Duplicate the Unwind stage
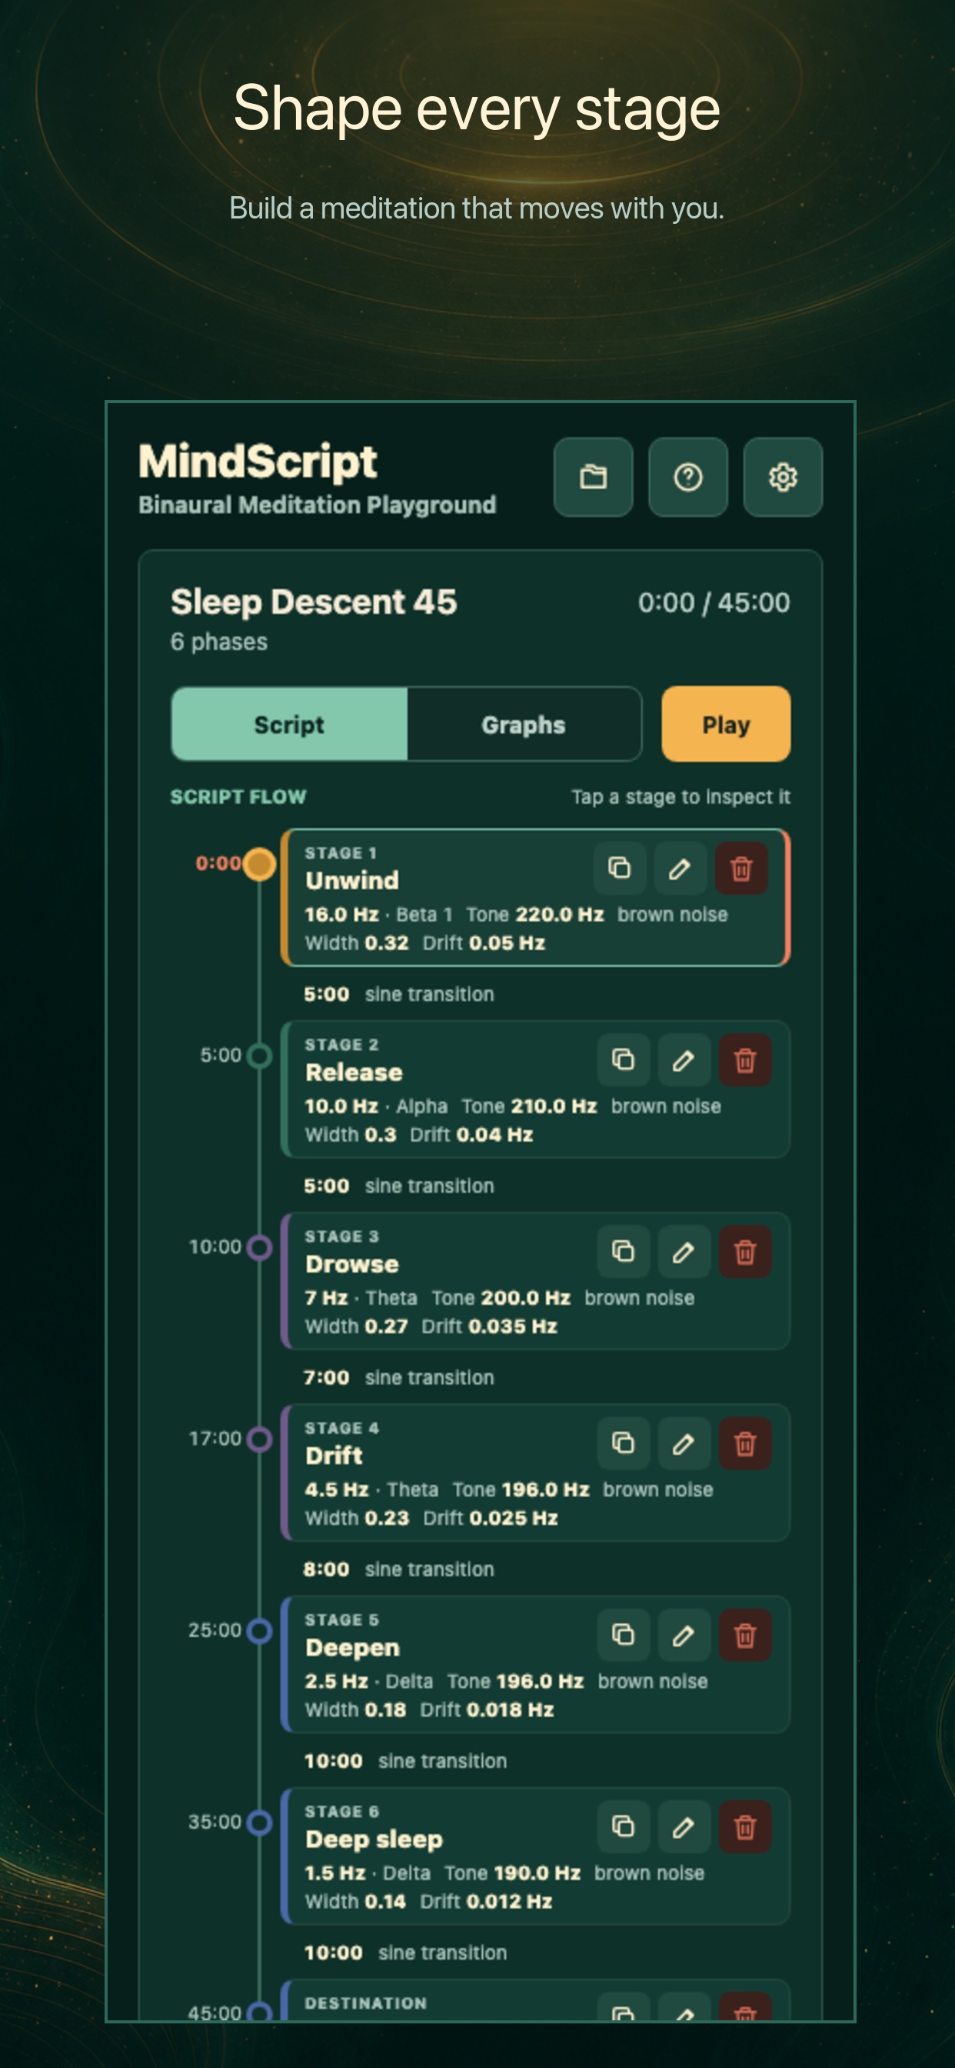 (620, 868)
